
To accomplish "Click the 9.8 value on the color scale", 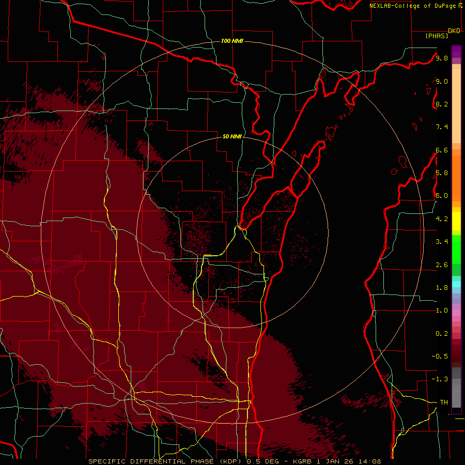I will pos(442,58).
